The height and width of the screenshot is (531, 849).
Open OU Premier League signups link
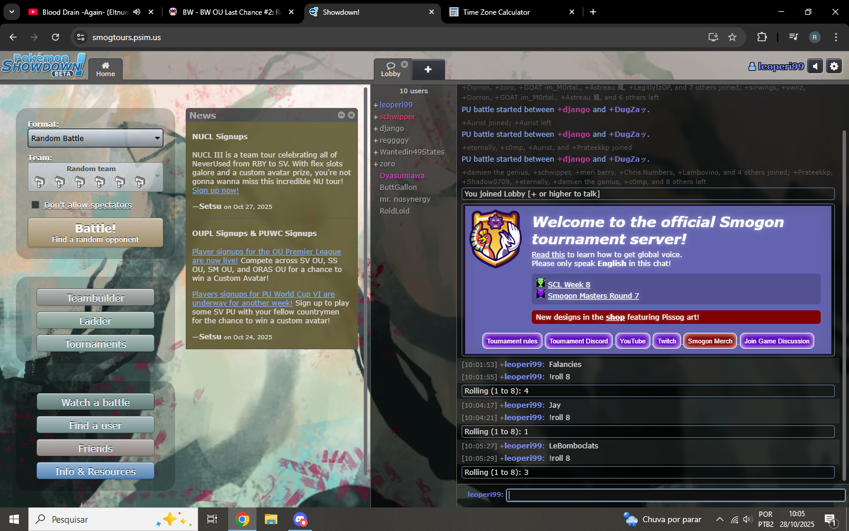click(266, 256)
